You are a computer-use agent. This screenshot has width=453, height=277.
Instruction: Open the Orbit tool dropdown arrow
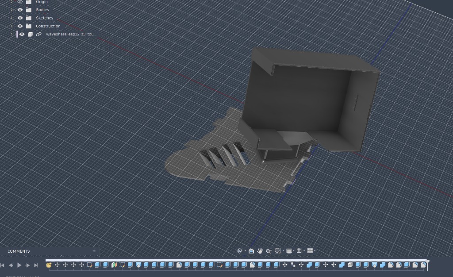pyautogui.click(x=245, y=251)
